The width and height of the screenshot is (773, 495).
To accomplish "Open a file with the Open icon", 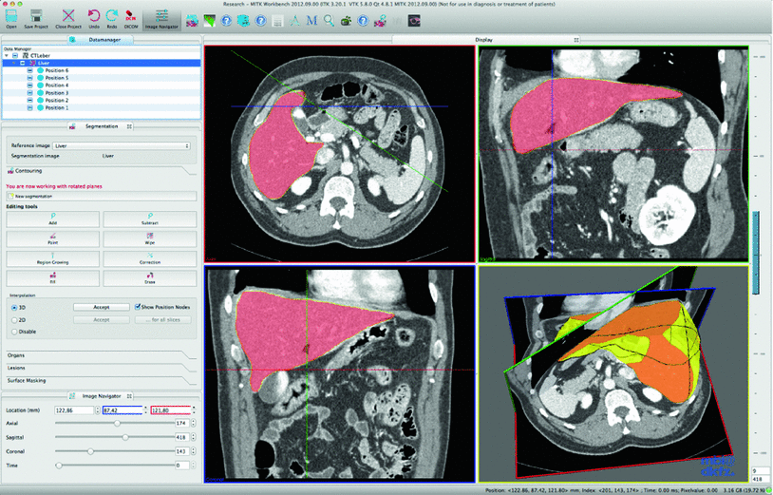I will pyautogui.click(x=10, y=19).
